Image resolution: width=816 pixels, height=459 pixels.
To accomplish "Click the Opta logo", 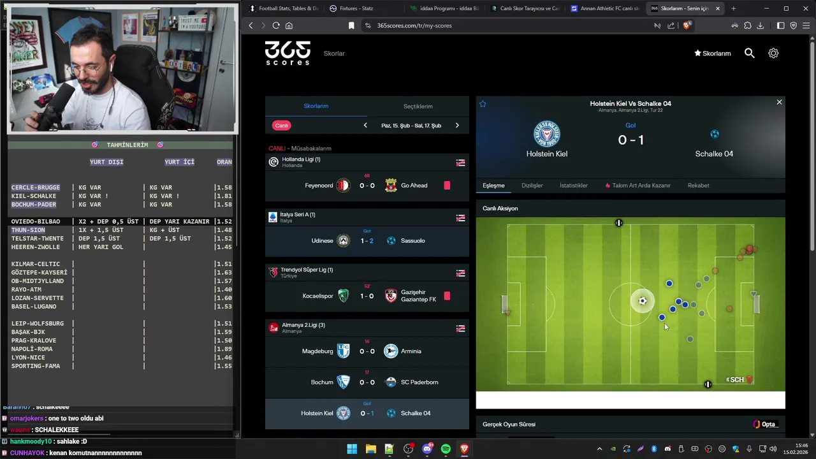I will (x=766, y=424).
